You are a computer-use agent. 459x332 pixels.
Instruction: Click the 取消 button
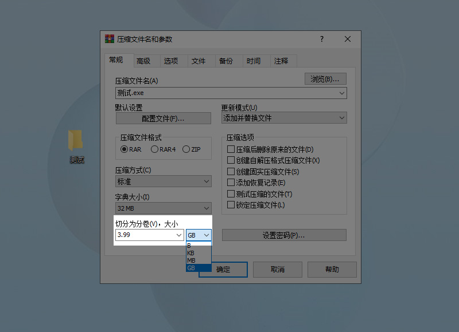pyautogui.click(x=278, y=269)
